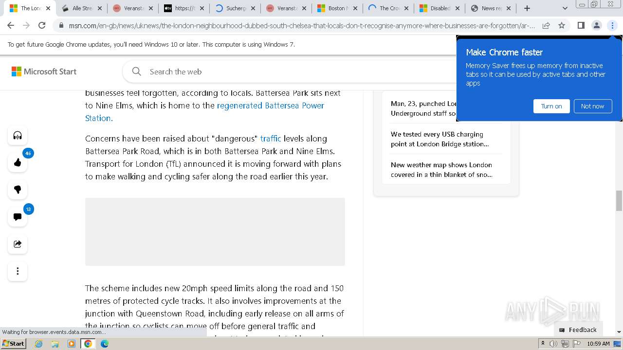Dislike the article with the thumbs down icon
Screen dimensions: 623x350
click(18, 190)
